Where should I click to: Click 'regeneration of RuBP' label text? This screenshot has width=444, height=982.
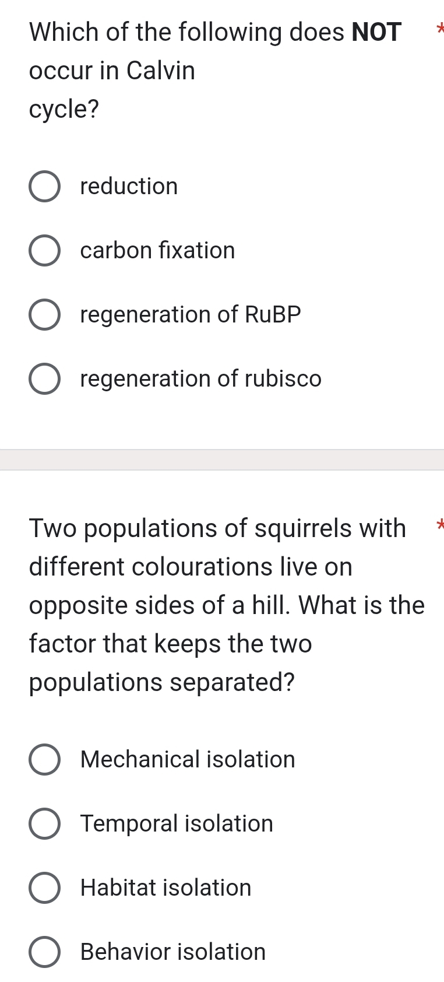point(191,314)
